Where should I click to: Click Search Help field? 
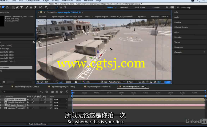coord(192,7)
